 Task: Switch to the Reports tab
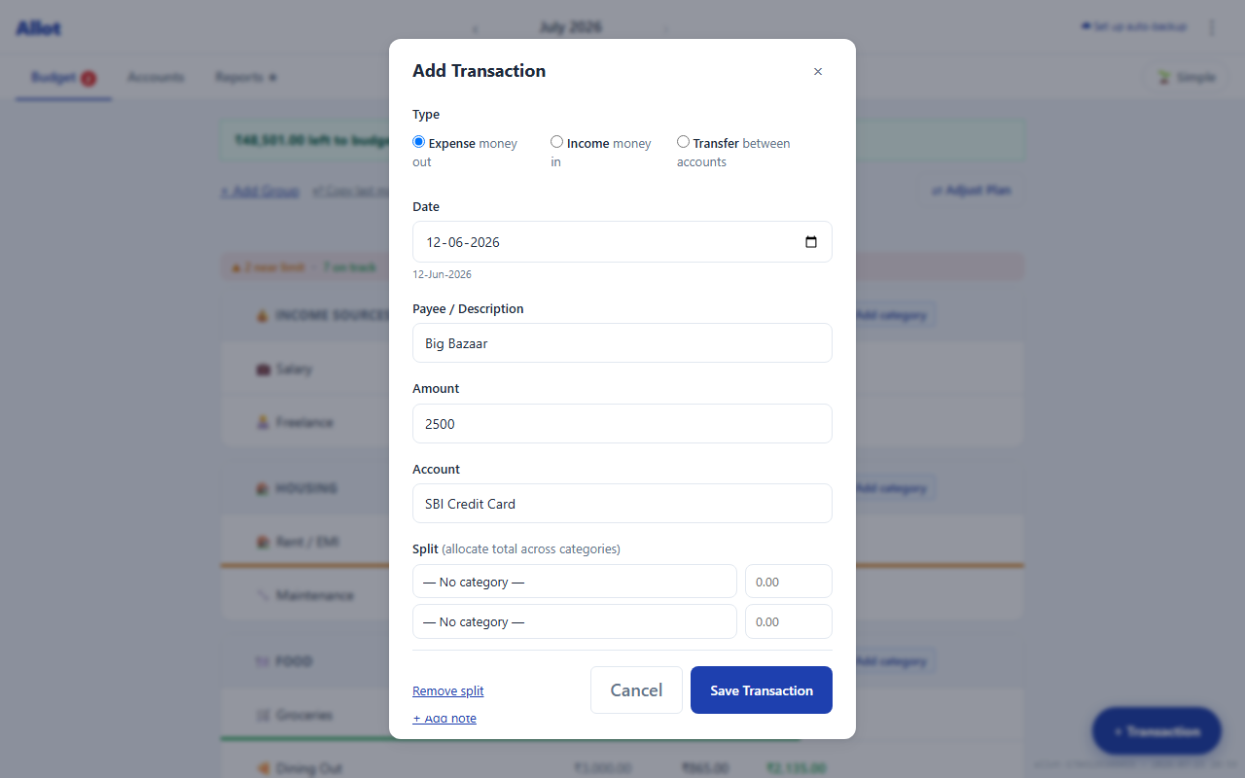[x=246, y=78]
